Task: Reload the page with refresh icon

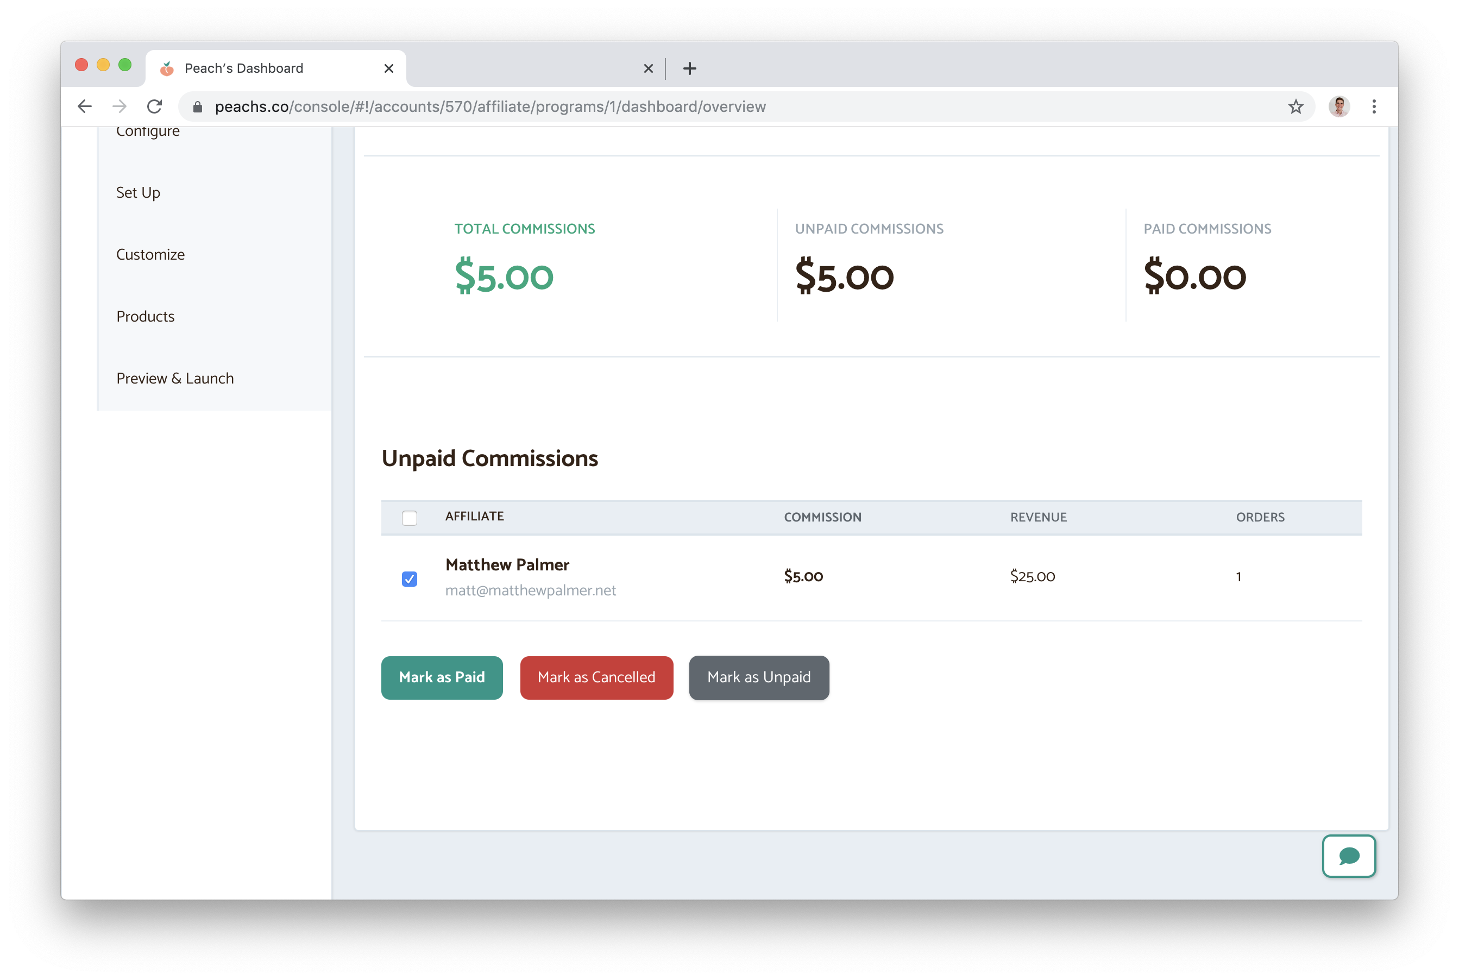Action: click(x=154, y=106)
